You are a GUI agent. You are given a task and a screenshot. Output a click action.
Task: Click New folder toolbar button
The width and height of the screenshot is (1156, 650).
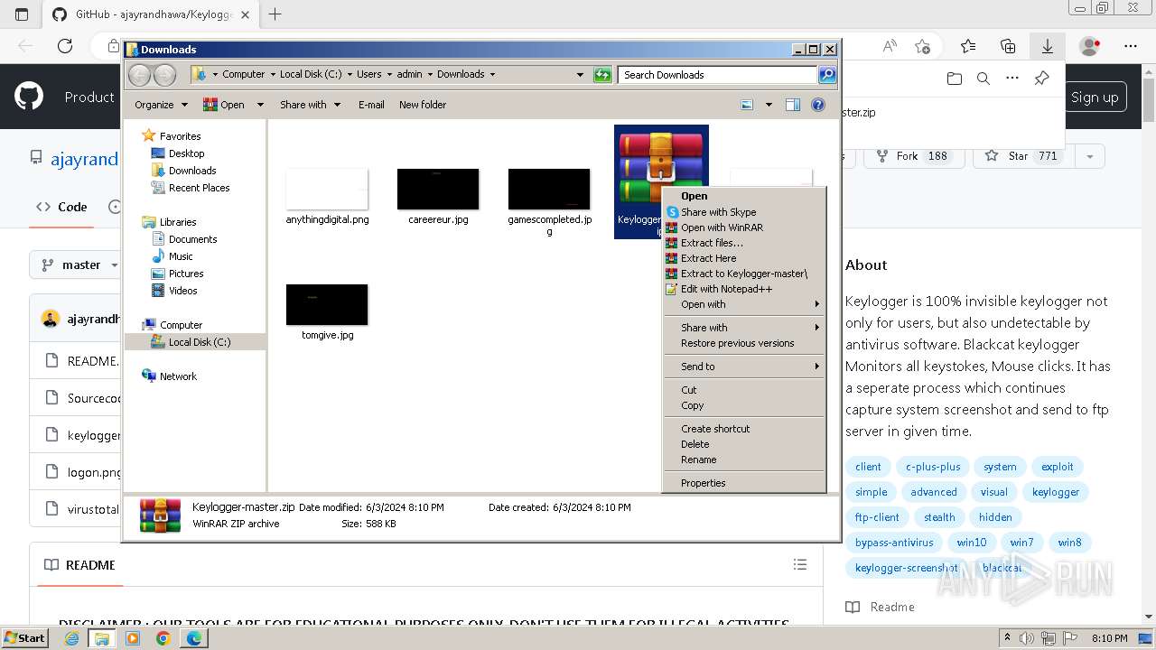pos(423,105)
